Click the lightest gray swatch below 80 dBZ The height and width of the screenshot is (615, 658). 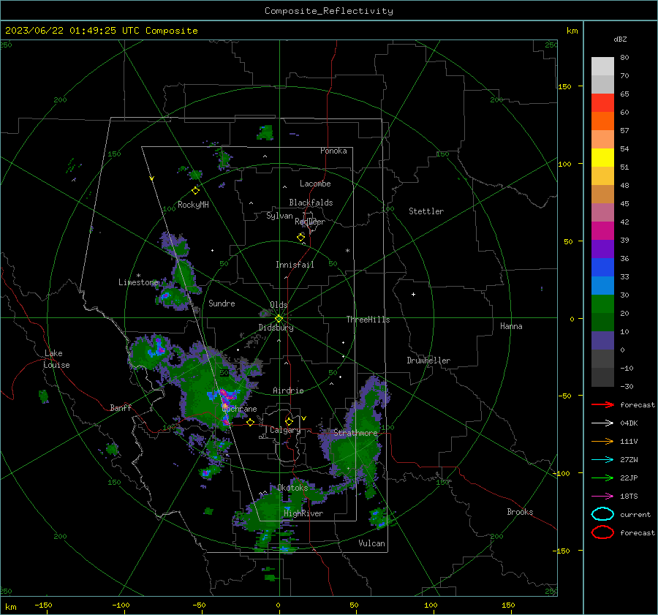(x=602, y=67)
